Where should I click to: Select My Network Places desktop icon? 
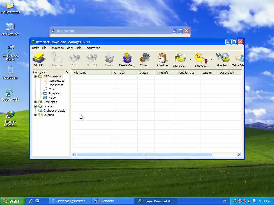coord(10,53)
